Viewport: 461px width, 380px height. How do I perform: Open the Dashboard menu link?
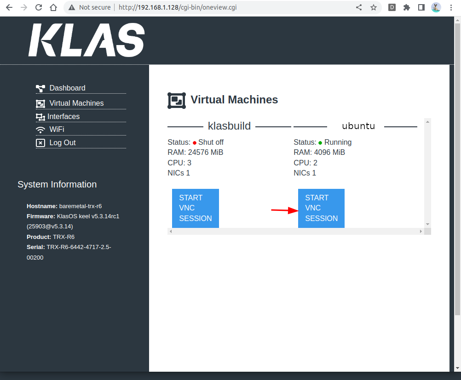pos(67,88)
